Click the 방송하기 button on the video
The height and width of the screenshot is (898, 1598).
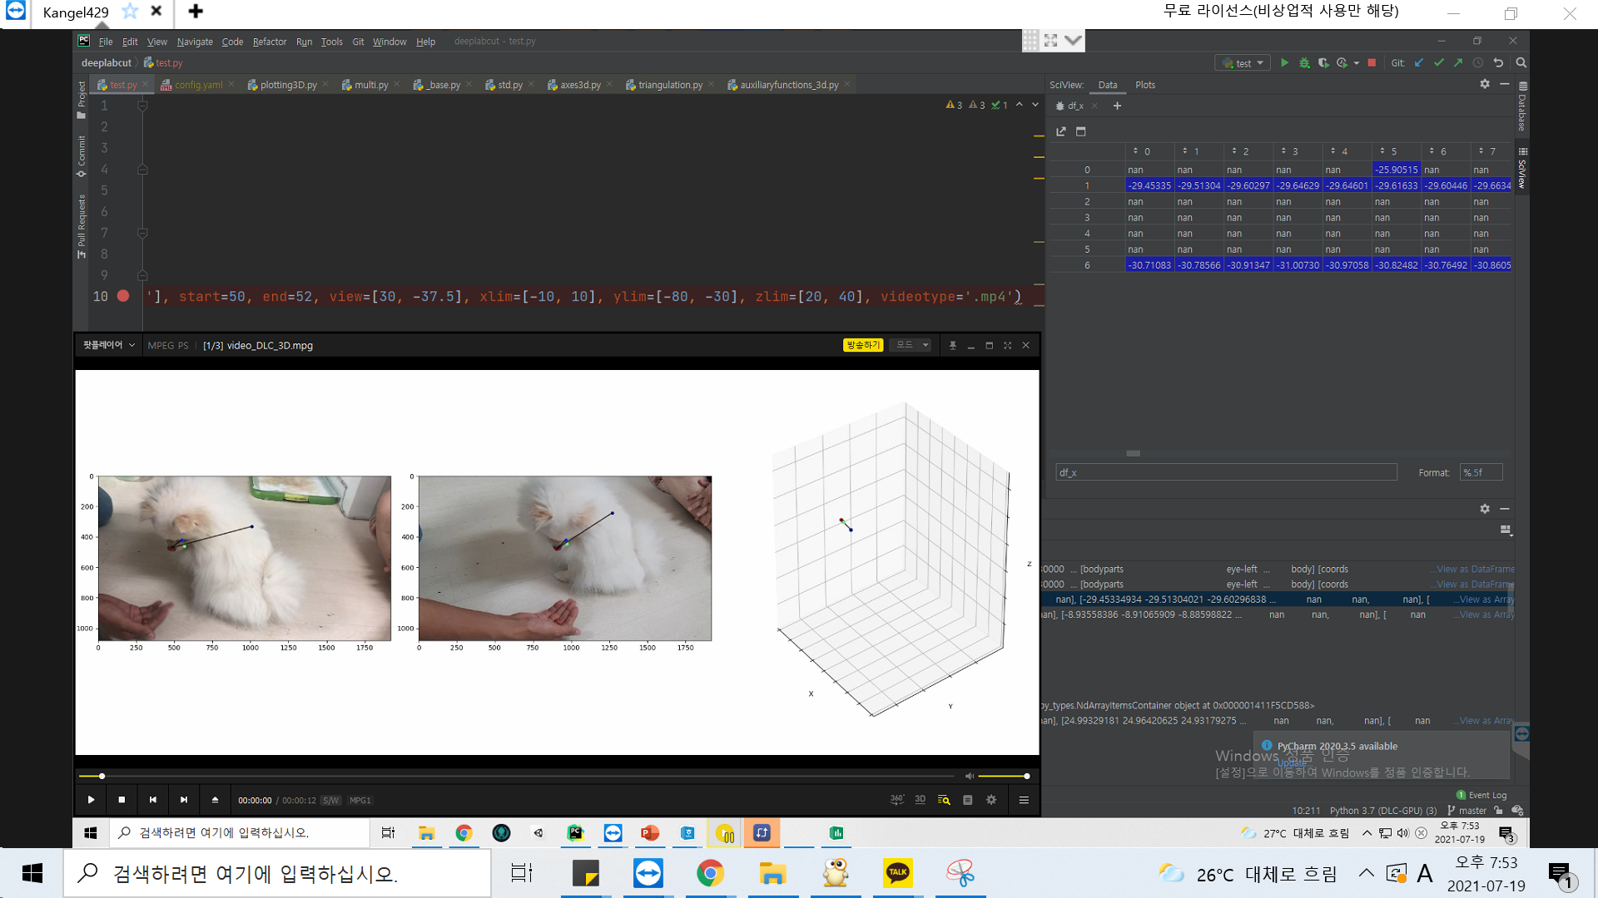click(863, 344)
